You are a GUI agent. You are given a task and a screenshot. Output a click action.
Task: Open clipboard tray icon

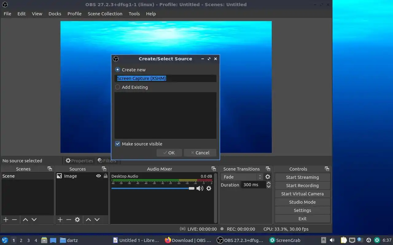[344, 240]
